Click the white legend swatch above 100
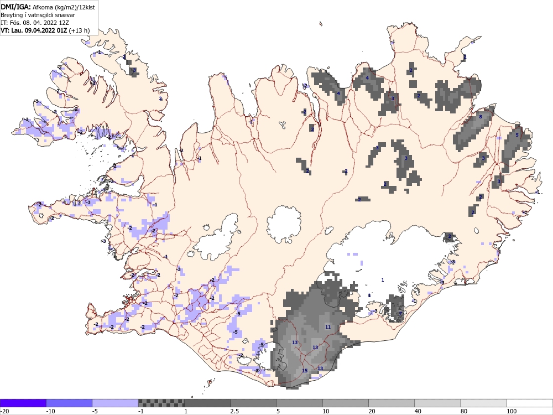This screenshot has height=415, width=553. click(x=530, y=403)
